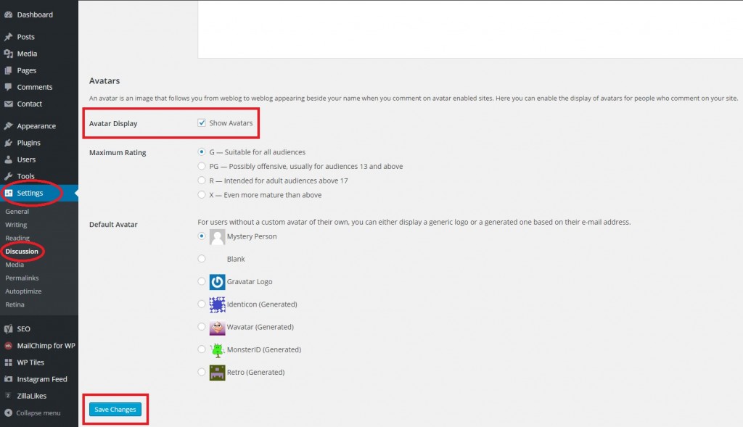The width and height of the screenshot is (743, 427).
Task: Open Media via its sidebar icon
Action: tap(8, 54)
